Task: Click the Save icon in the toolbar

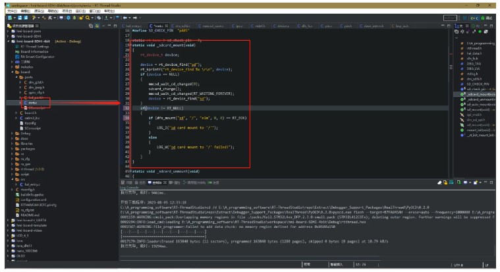Action: point(20,18)
